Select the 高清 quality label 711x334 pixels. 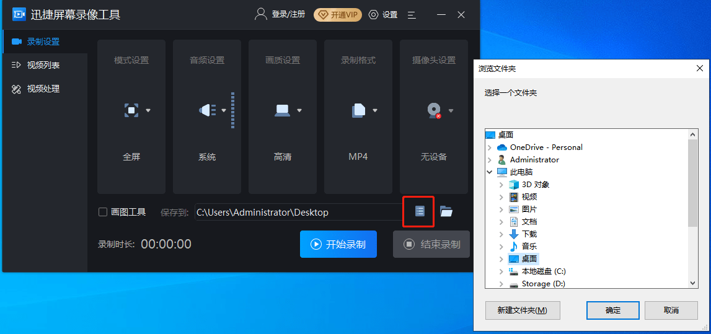[283, 157]
